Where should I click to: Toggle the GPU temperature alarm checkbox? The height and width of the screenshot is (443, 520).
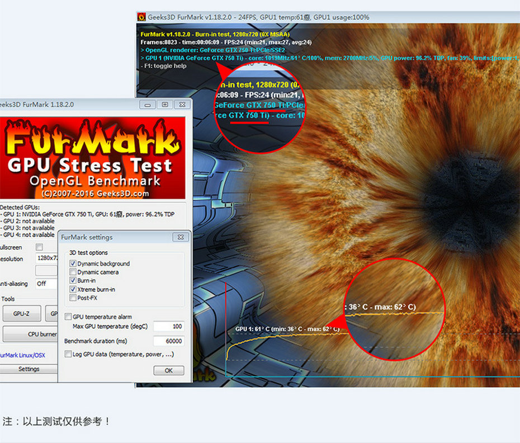[x=68, y=317]
